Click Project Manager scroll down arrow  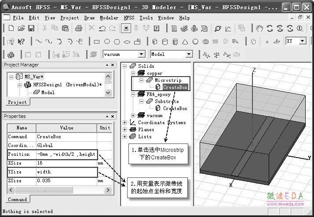108,92
